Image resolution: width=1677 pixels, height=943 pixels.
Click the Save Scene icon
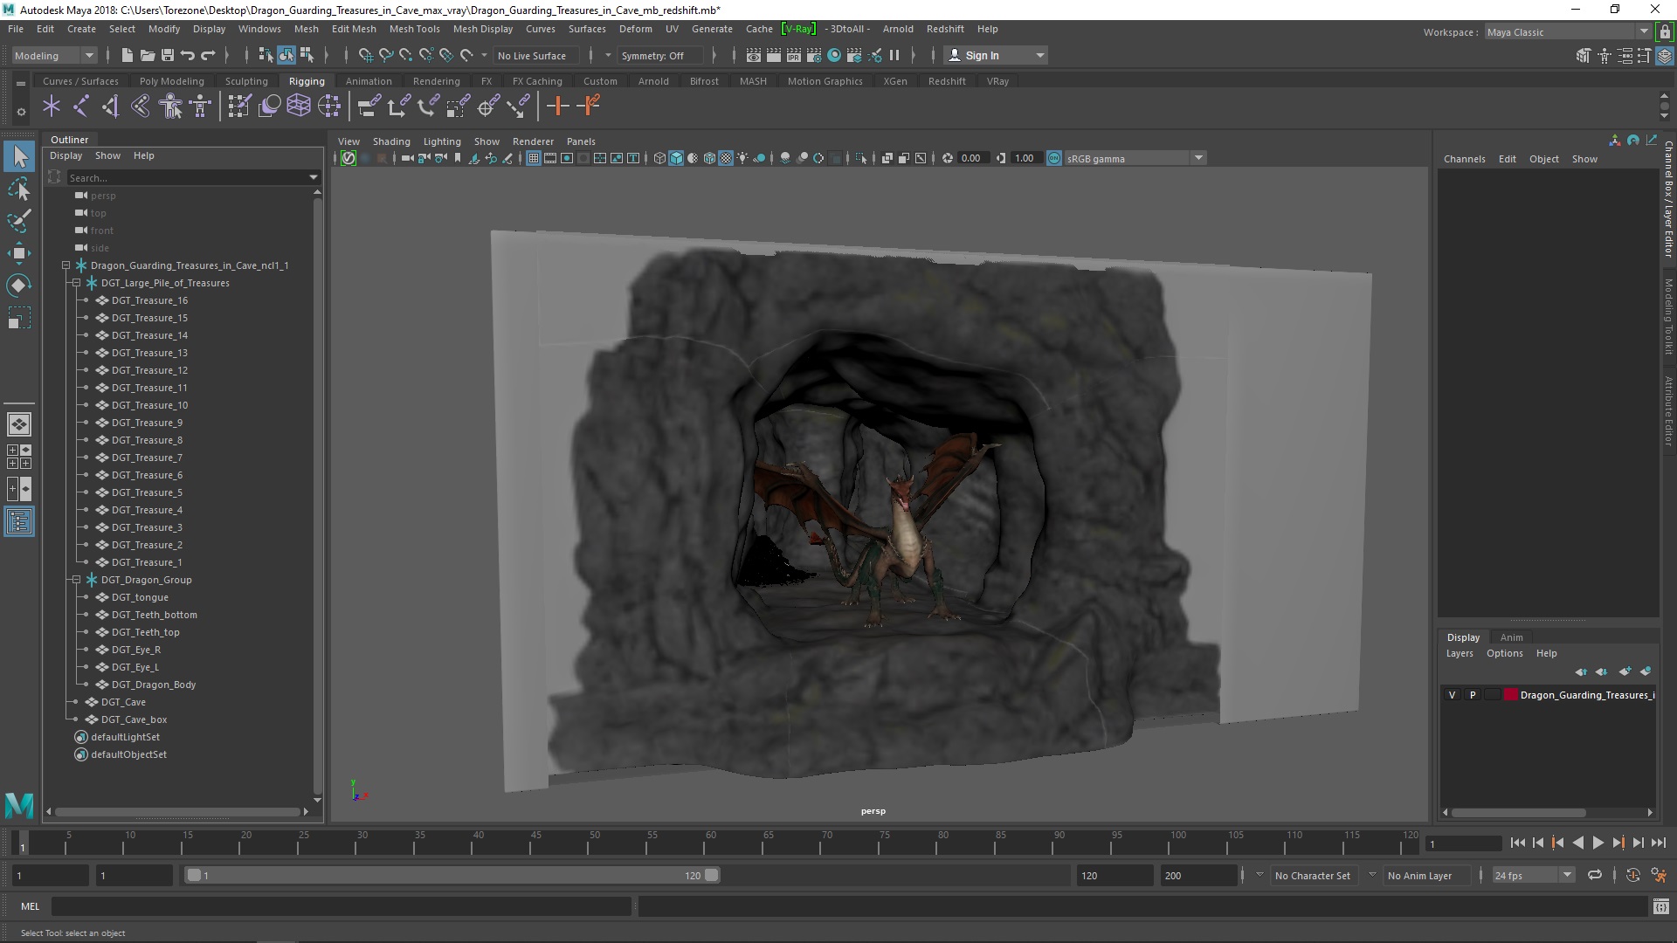point(168,55)
